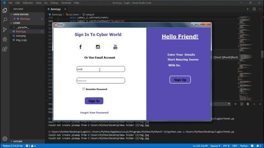Click the Password input field
Viewport: 264px width, 148px height.
coord(101,81)
